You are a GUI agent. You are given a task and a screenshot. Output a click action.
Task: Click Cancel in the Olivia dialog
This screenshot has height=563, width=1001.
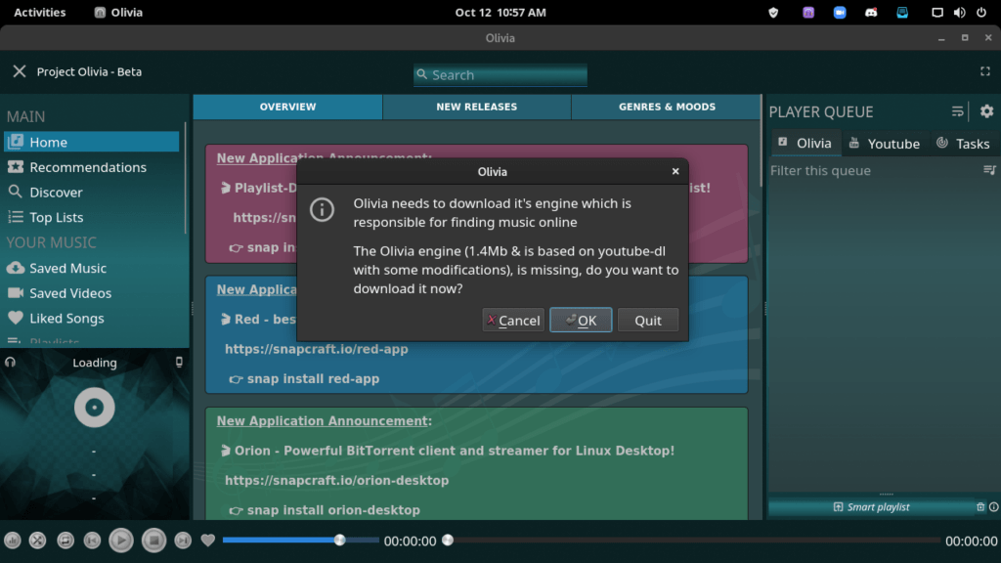pos(513,321)
